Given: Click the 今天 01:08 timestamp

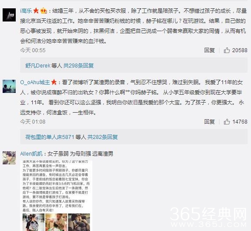Looking at the screenshot, I should [x=33, y=121].
